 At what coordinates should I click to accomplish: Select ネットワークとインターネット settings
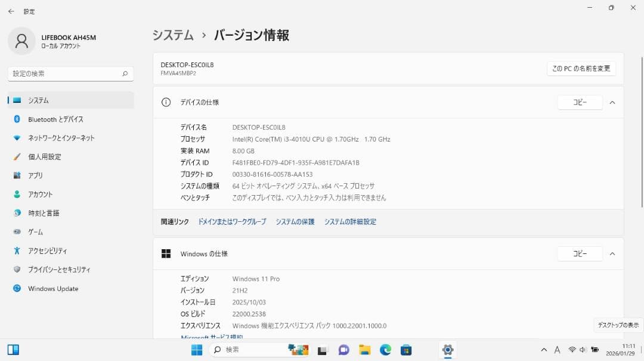point(60,138)
